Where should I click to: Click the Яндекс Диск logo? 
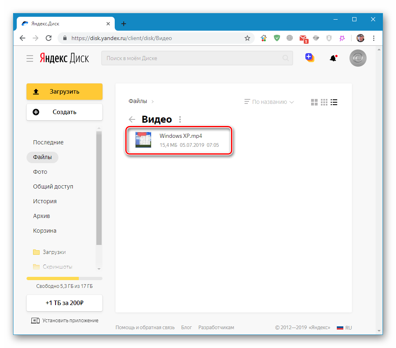[64, 58]
